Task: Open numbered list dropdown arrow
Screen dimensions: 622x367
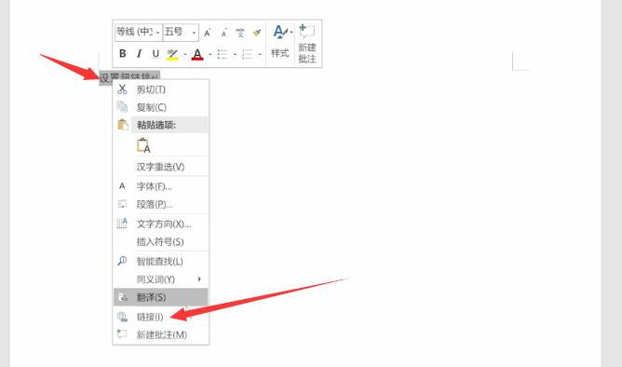Action: point(260,54)
